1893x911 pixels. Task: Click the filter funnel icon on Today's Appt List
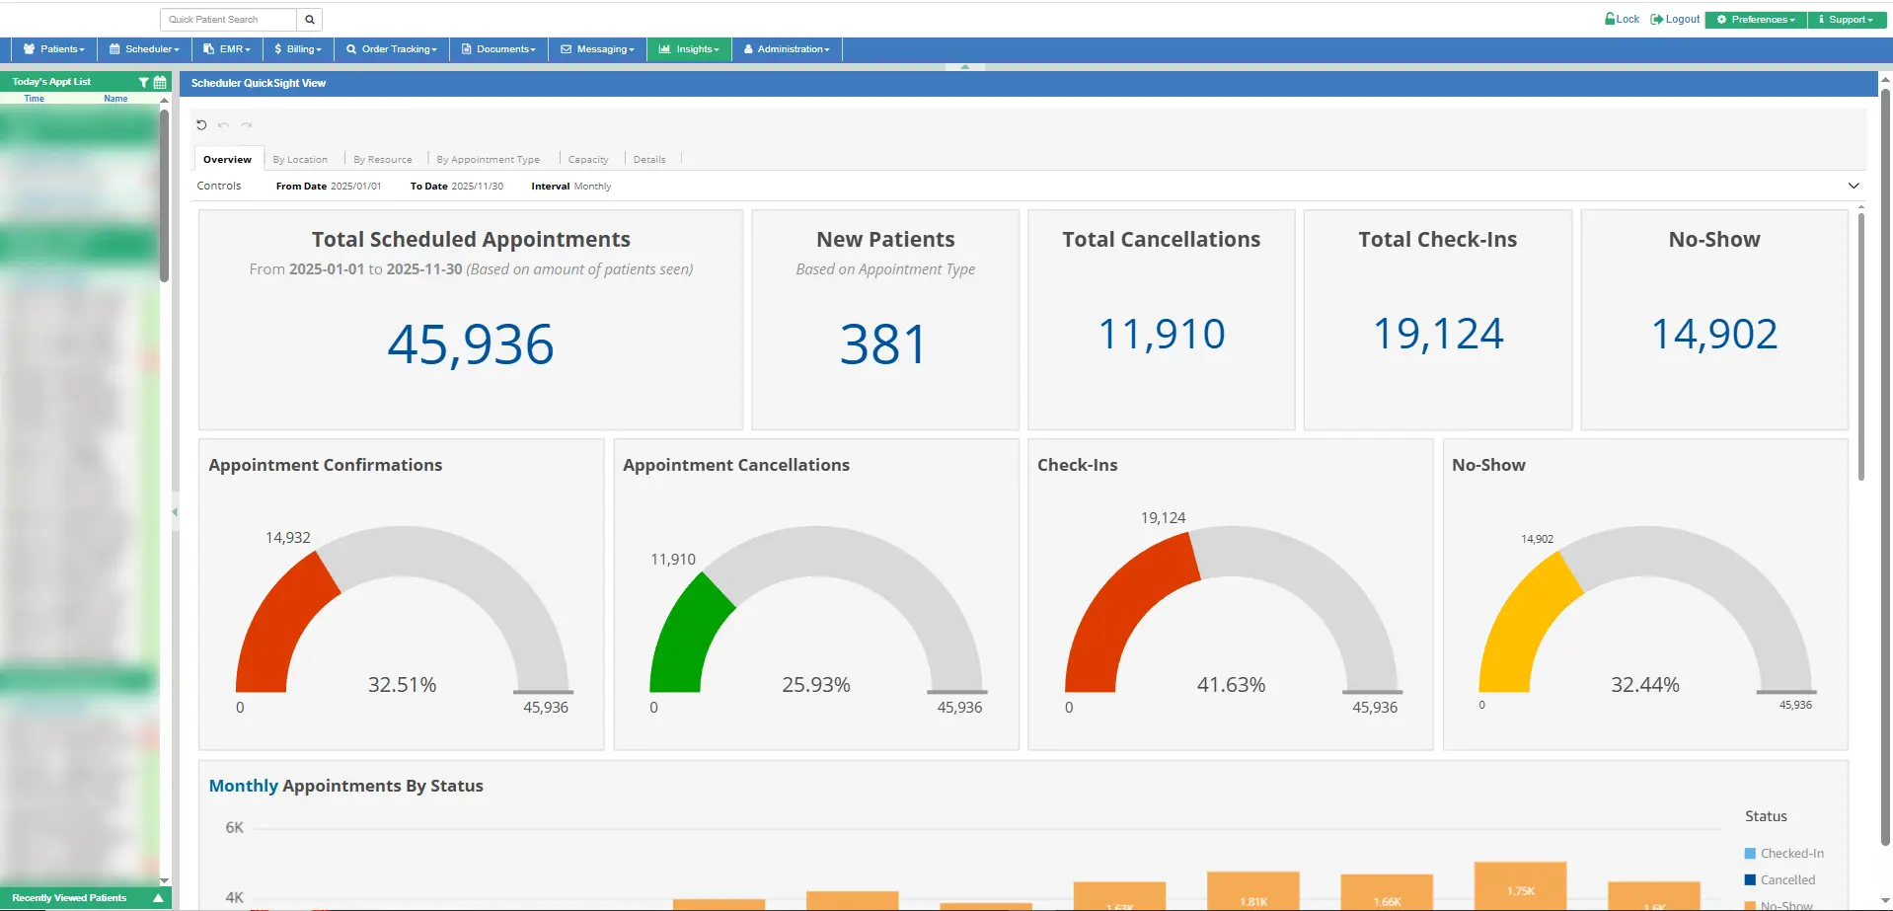coord(143,83)
